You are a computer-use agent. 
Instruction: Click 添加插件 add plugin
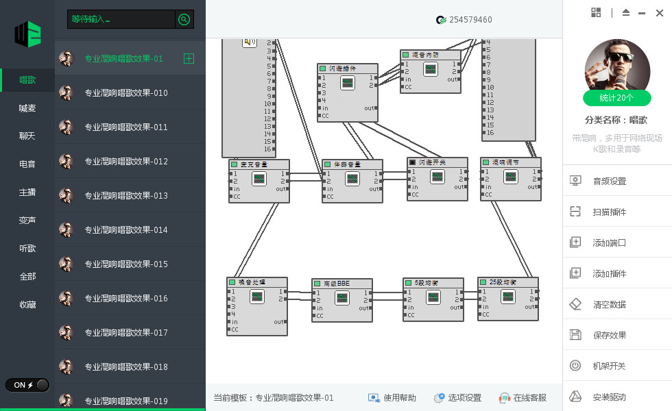(617, 273)
